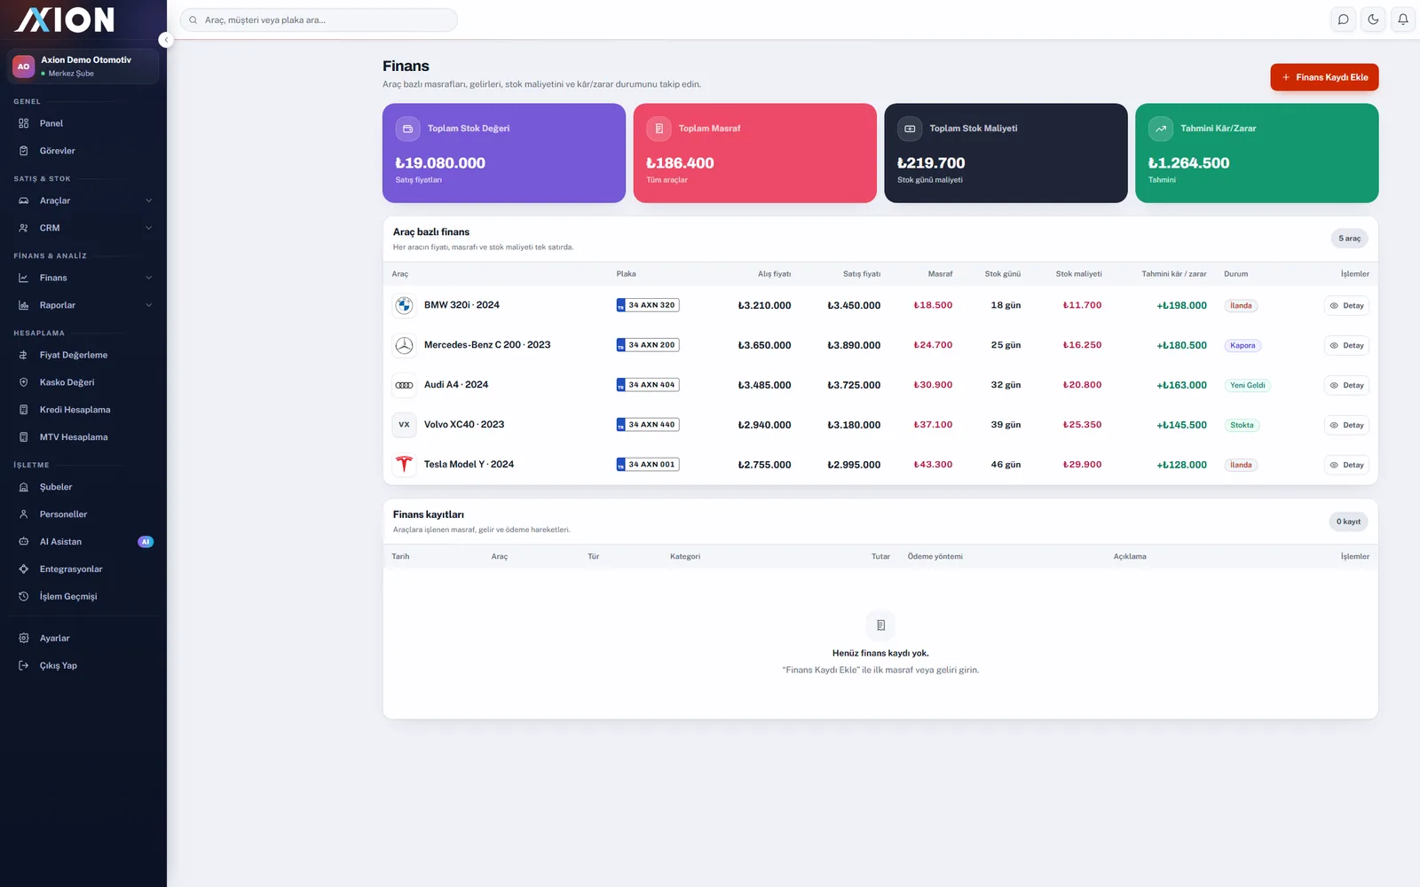
Task: Open Kasko Değeri page
Action: (x=83, y=382)
